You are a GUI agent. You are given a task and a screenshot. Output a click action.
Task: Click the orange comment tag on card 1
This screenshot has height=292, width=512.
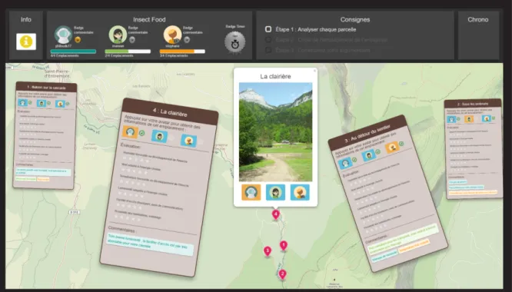tap(43, 179)
